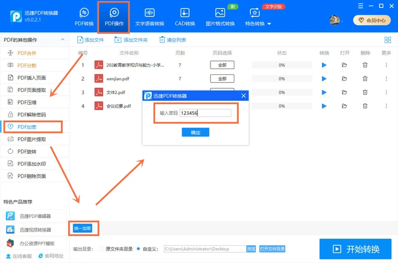Viewport: 398px width, 263px height.
Task: Select the 原文件夹目录 radio option
Action: tap(101, 249)
